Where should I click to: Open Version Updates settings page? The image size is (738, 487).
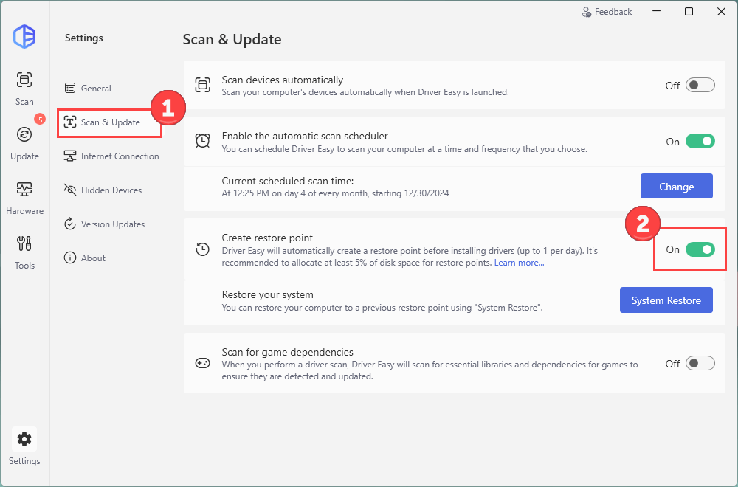click(112, 224)
